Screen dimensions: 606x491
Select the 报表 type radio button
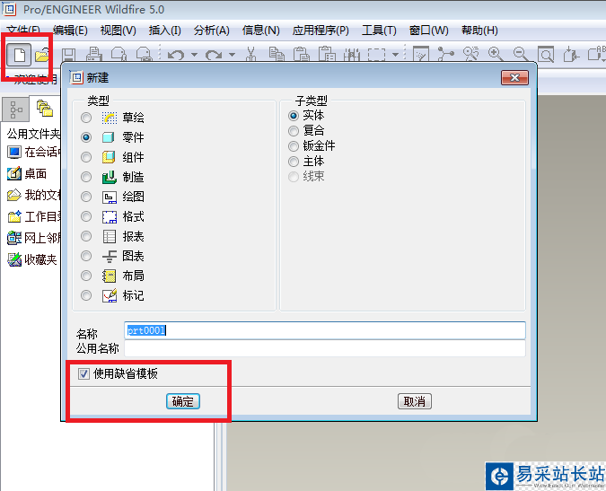coord(86,236)
